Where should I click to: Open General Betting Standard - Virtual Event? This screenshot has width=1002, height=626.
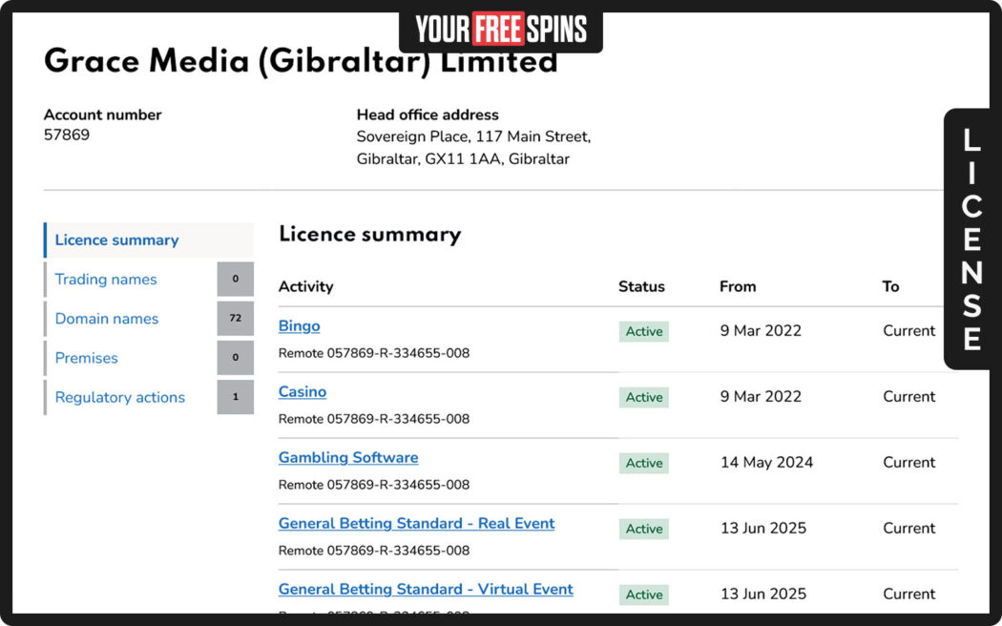point(426,589)
